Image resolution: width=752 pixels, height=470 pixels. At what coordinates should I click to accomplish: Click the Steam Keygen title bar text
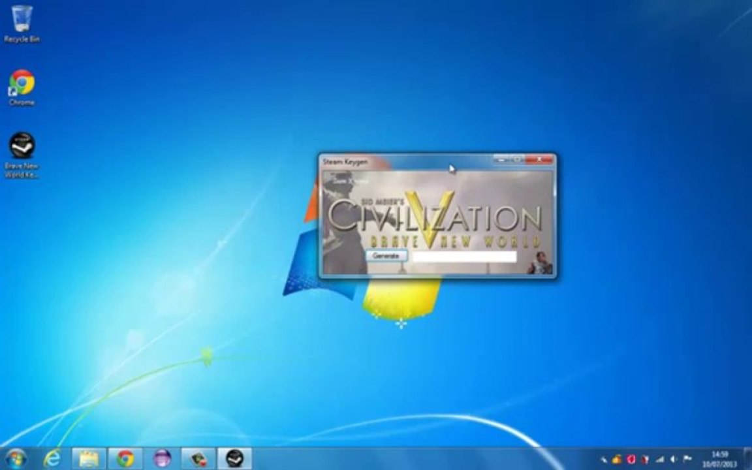[x=345, y=162]
